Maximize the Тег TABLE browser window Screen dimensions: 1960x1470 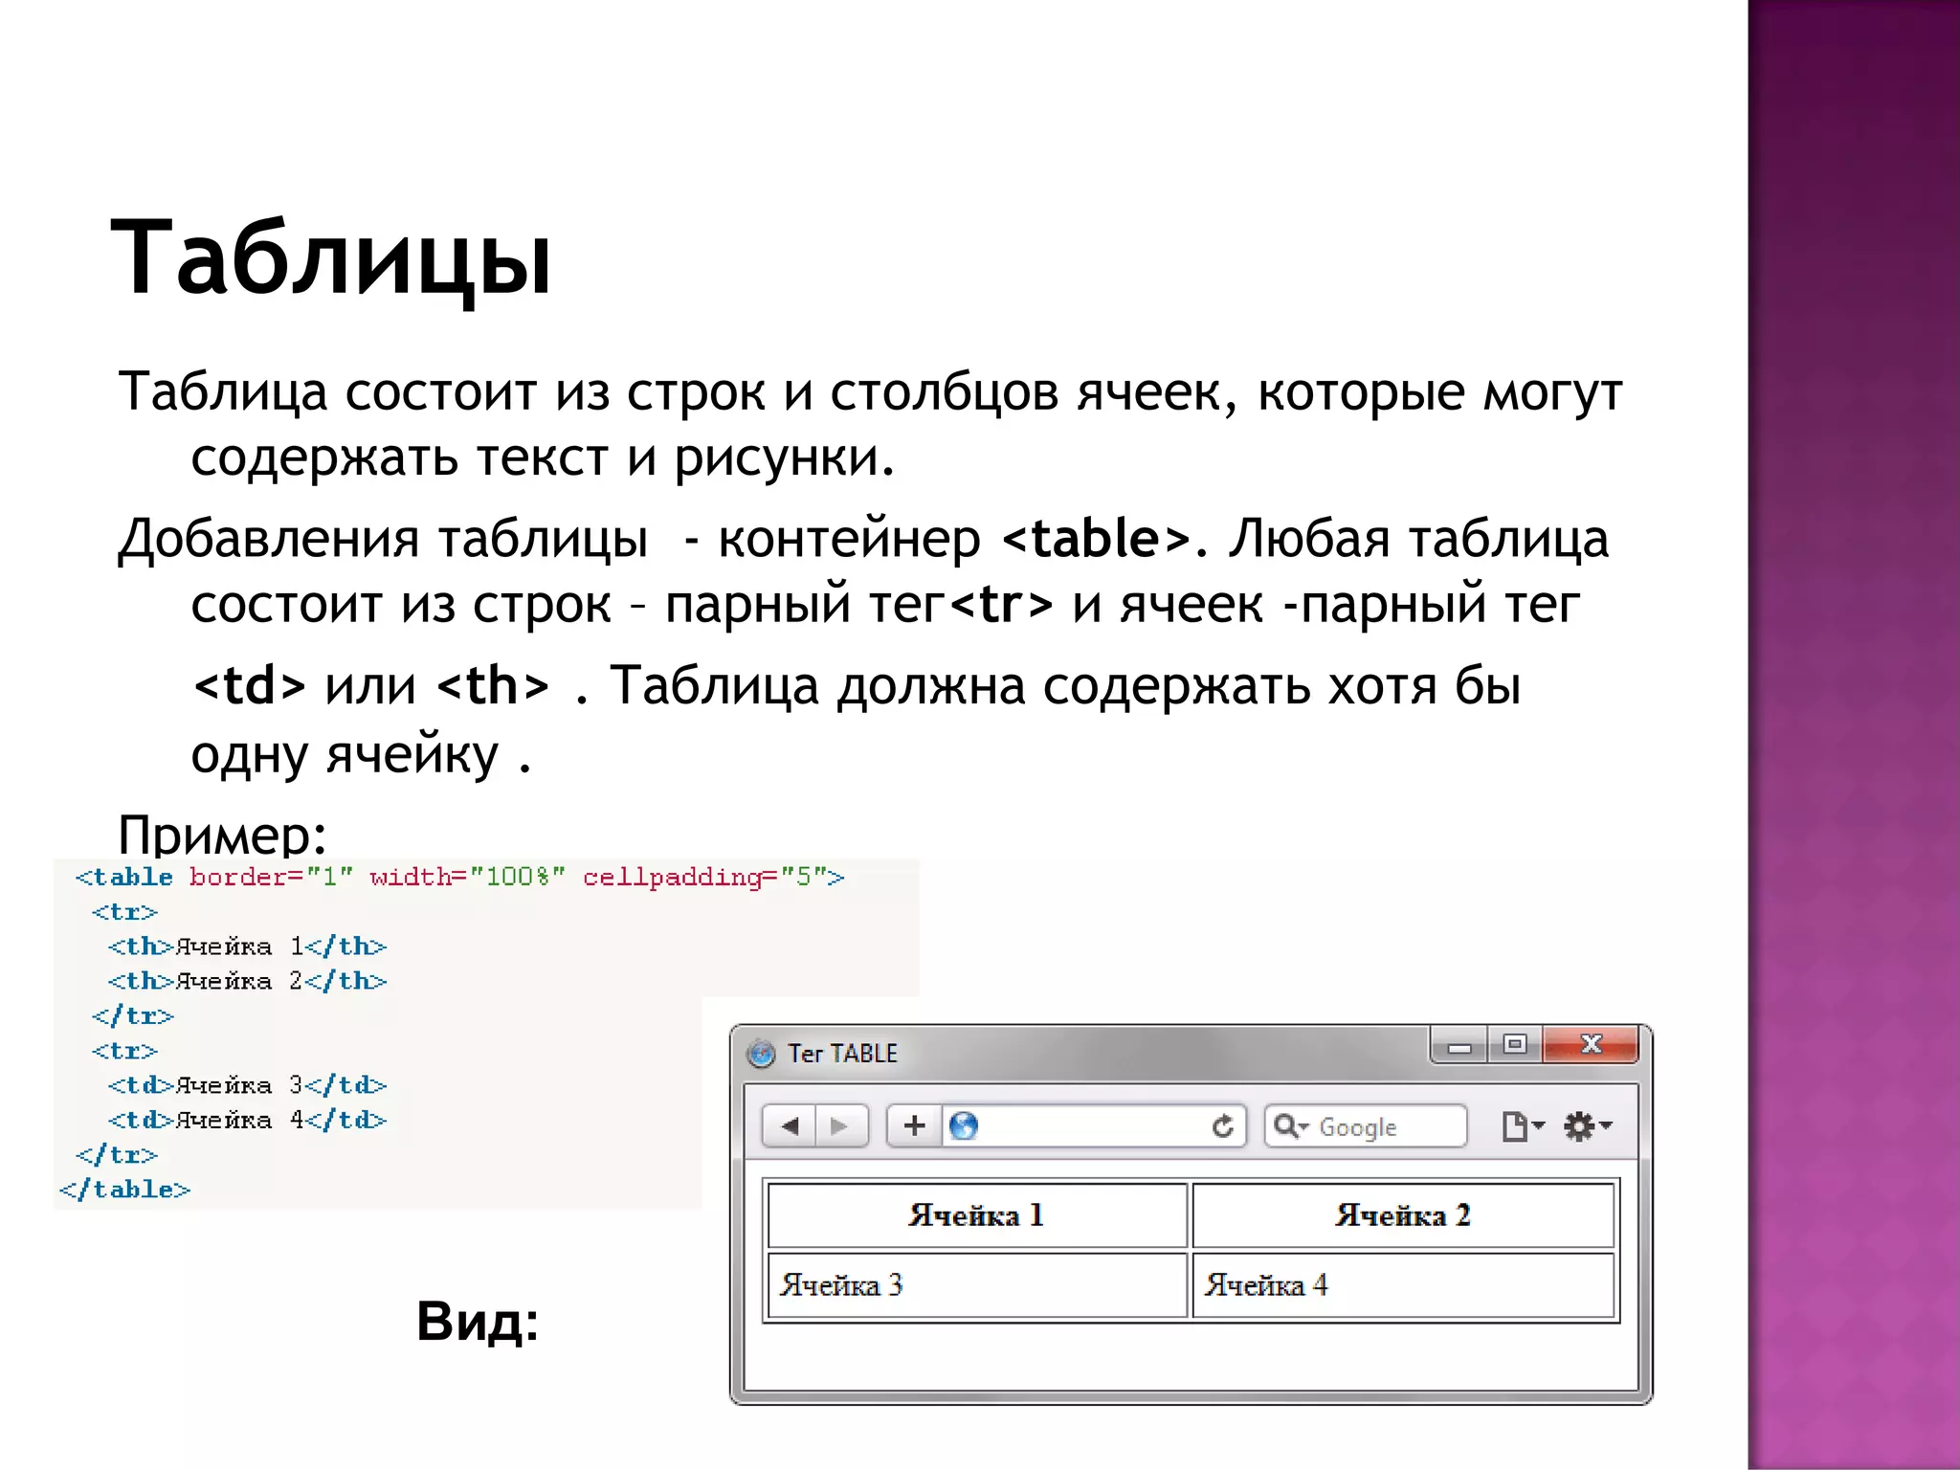coord(1514,1045)
